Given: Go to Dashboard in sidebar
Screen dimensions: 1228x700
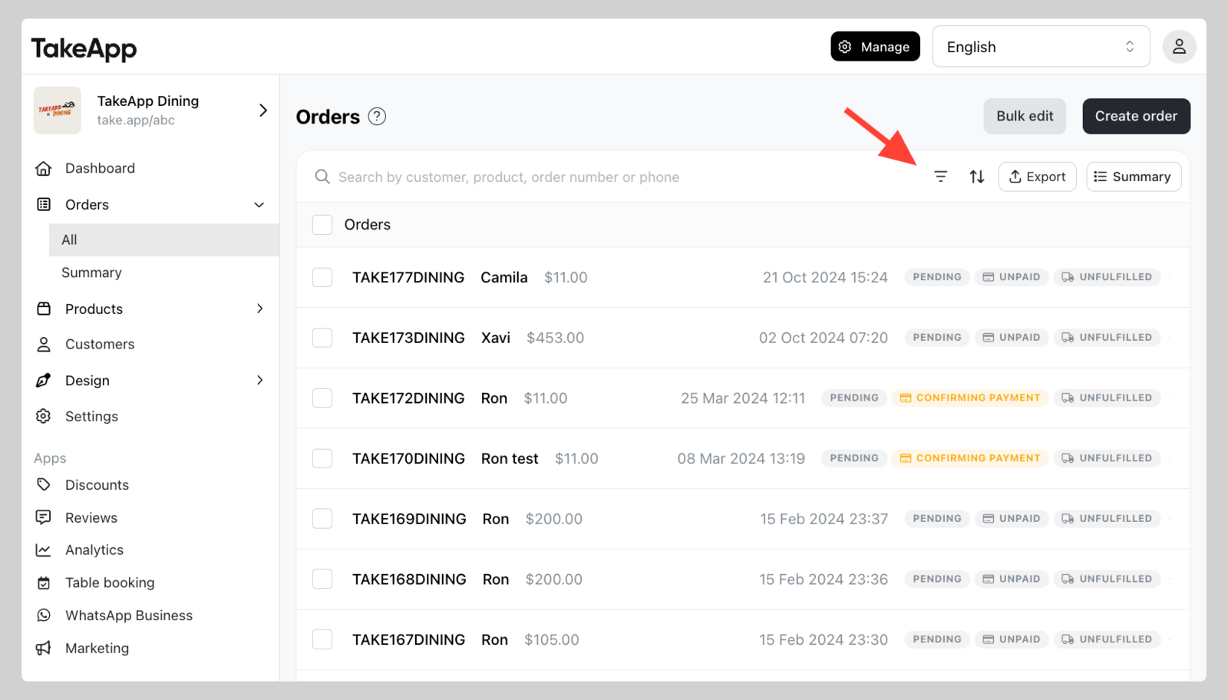Looking at the screenshot, I should click(100, 168).
